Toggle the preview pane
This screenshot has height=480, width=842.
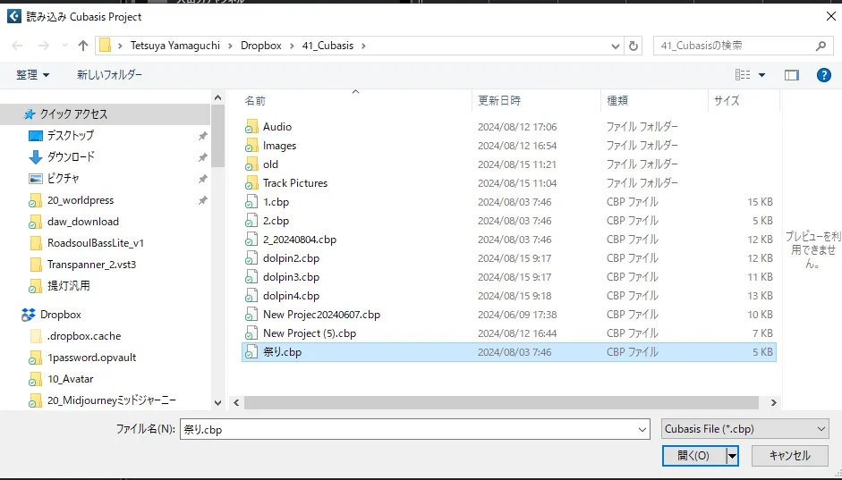click(x=792, y=75)
